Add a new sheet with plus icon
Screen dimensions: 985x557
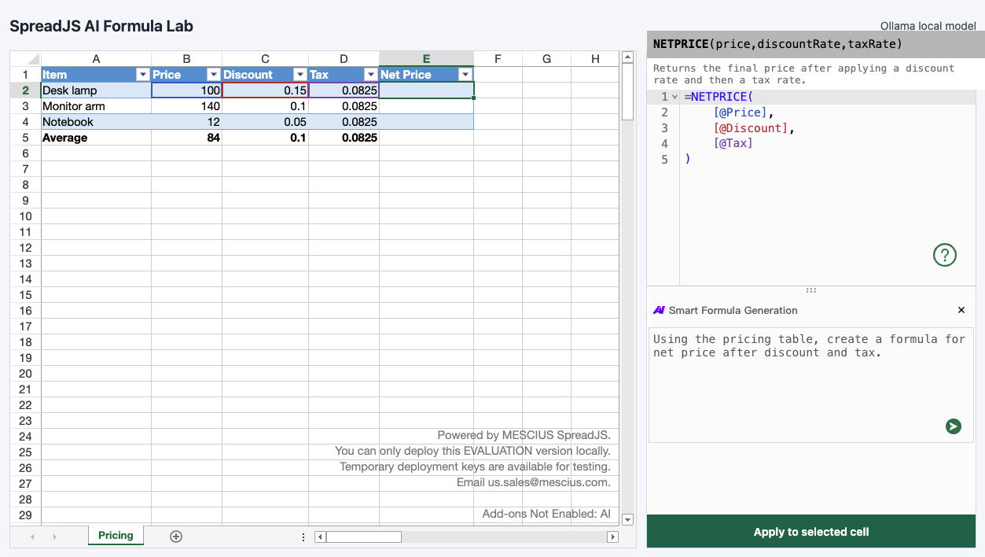176,537
